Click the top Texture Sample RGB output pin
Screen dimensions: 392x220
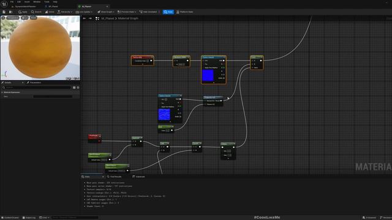[x=224, y=61]
